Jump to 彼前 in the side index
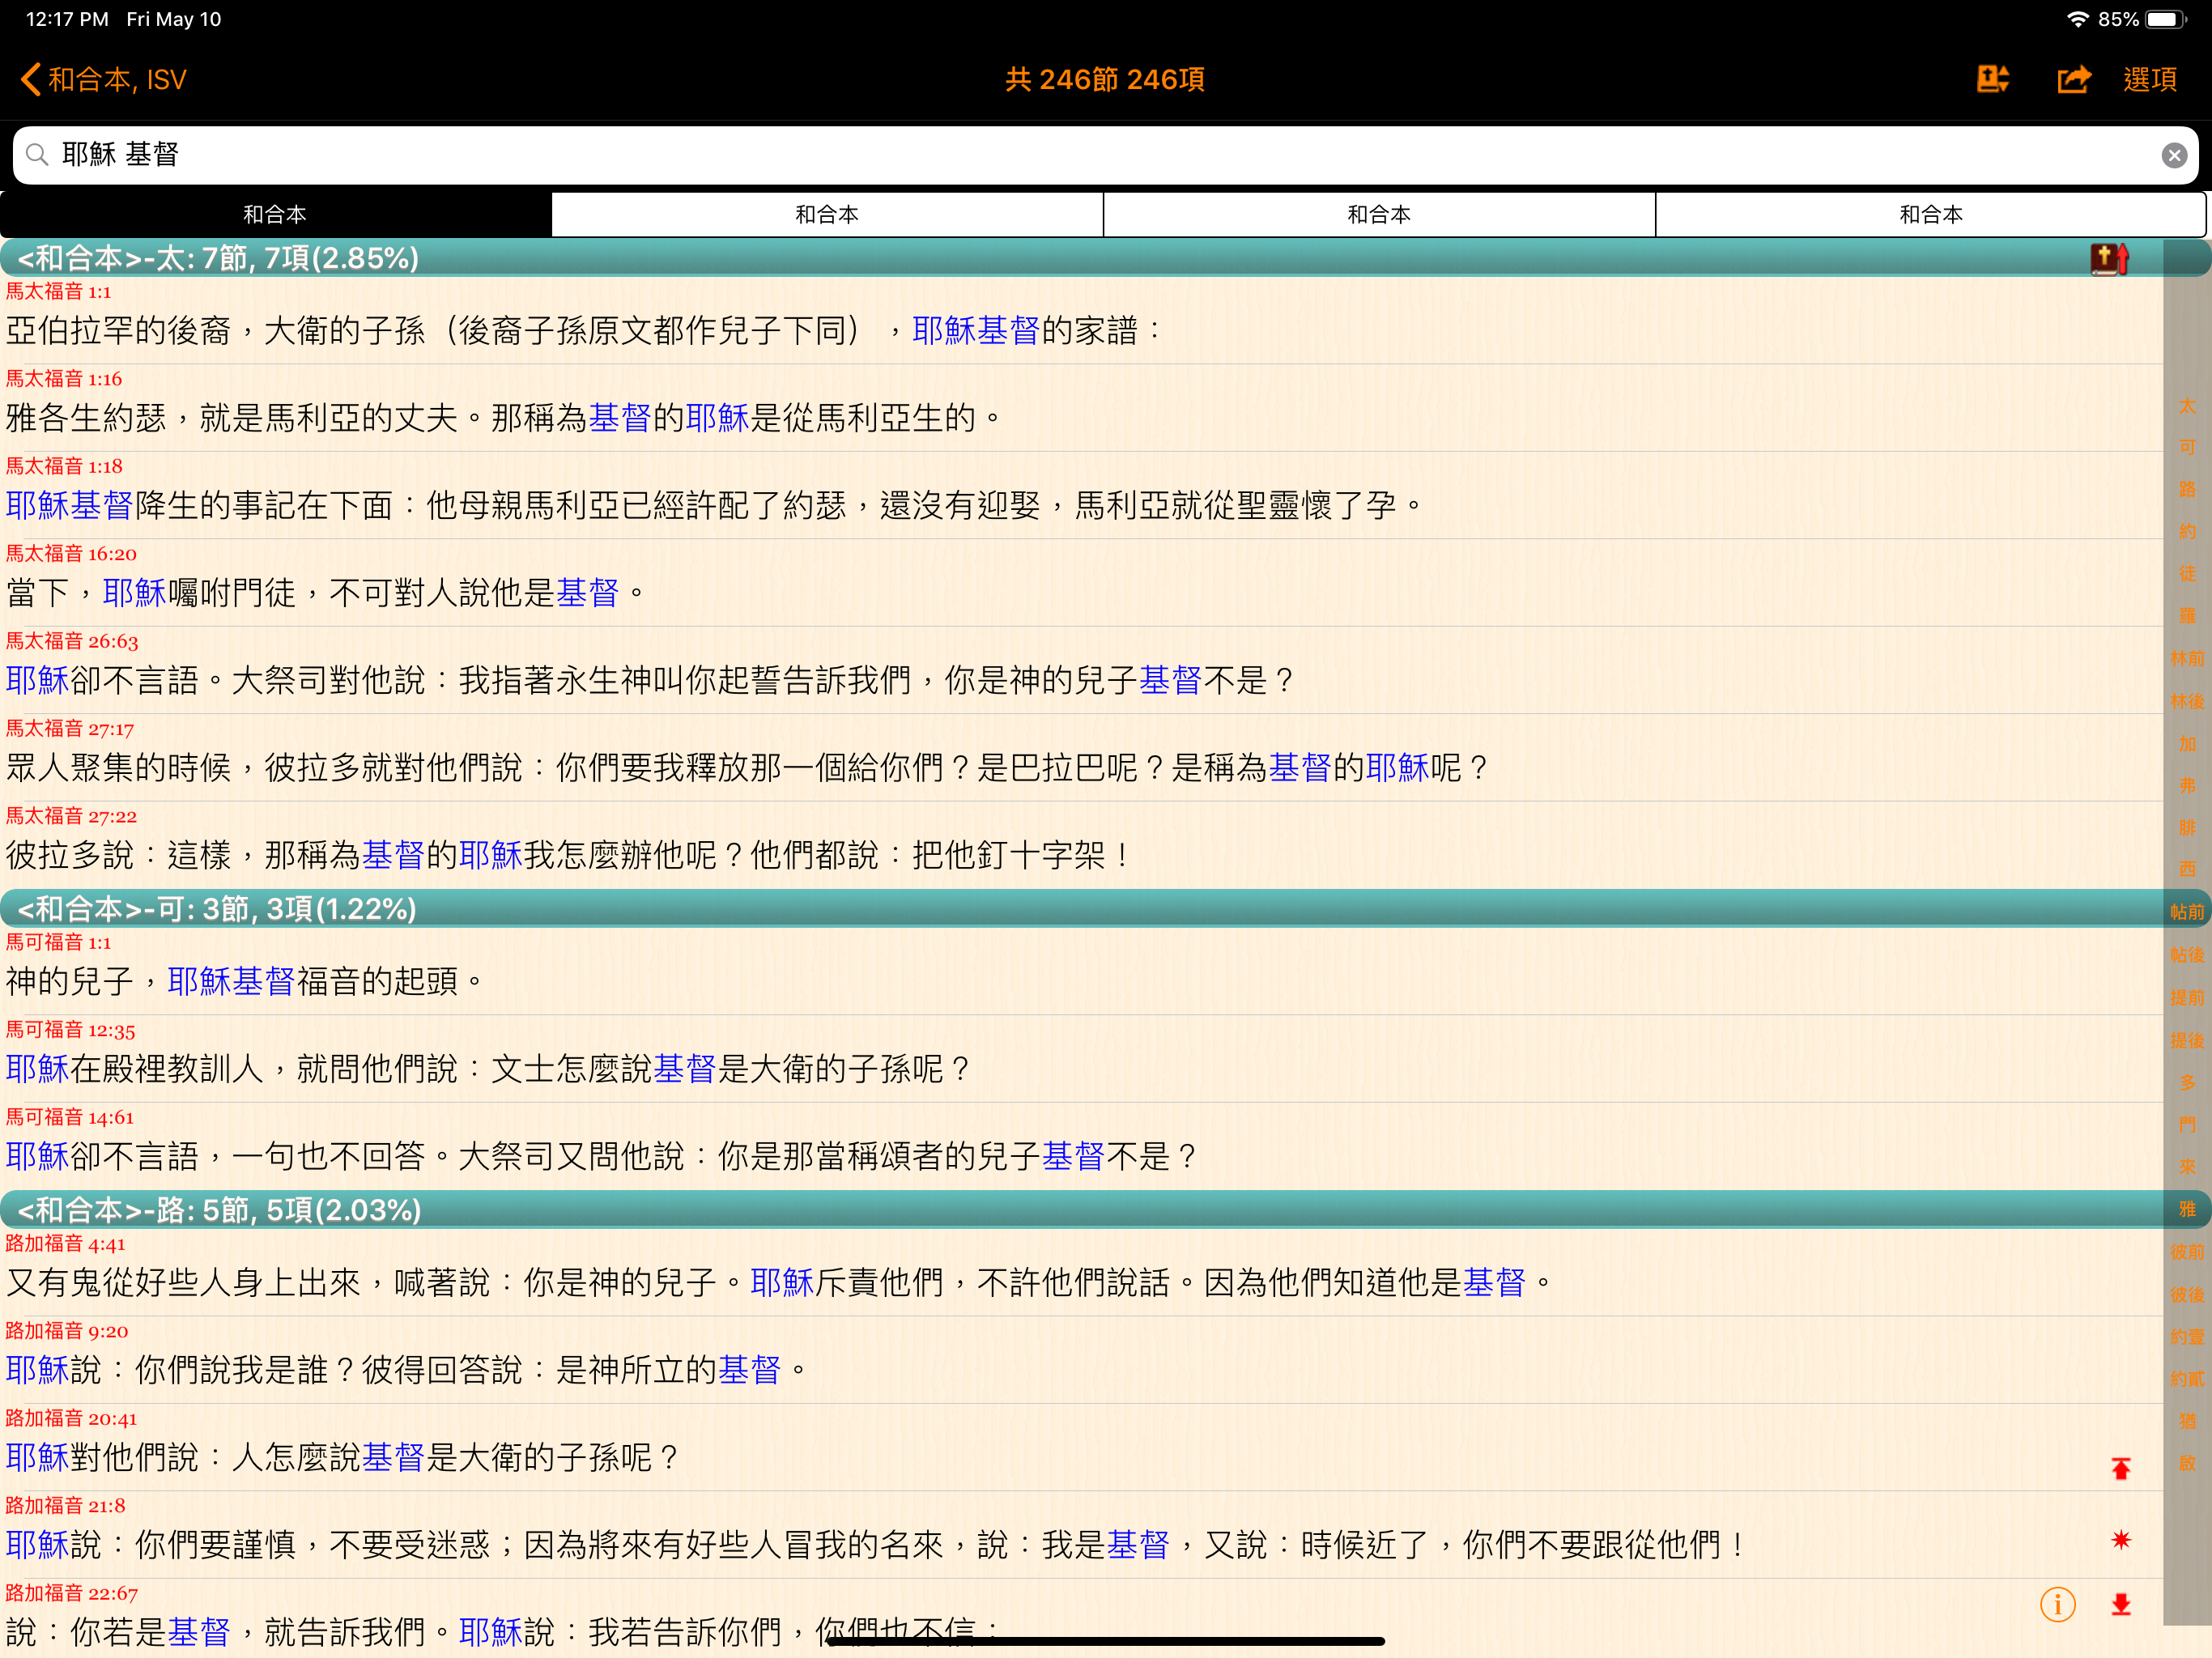The width and height of the screenshot is (2212, 1658). [x=2187, y=1252]
